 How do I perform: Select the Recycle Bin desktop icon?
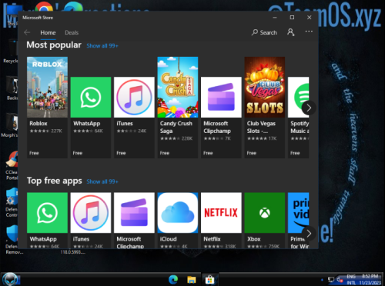(x=11, y=52)
